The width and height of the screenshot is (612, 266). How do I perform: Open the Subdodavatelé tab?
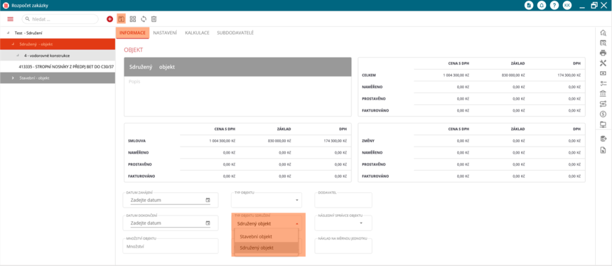[235, 32]
